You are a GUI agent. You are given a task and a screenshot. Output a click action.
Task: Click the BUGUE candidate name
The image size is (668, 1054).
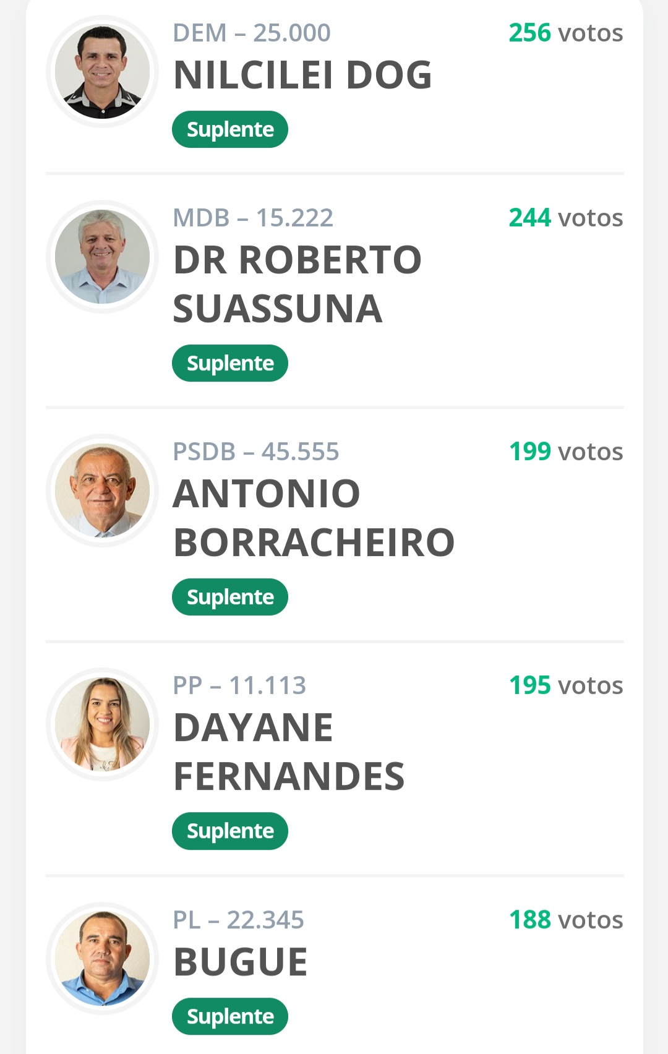pos(241,962)
